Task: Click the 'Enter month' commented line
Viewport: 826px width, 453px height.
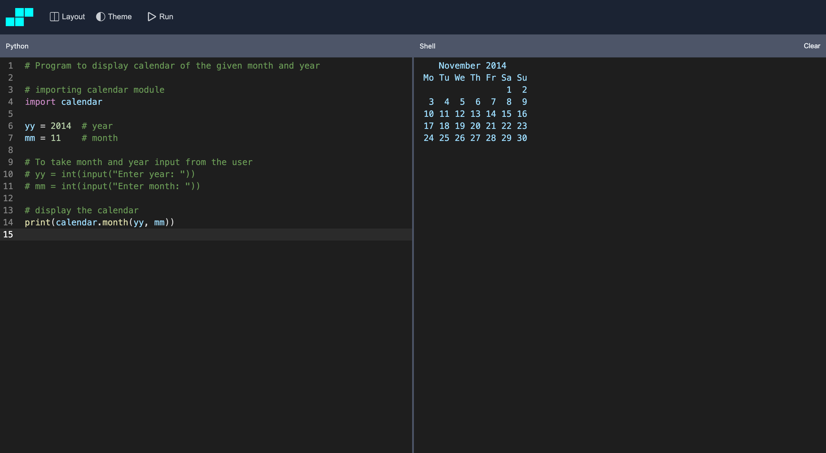Action: click(x=112, y=186)
